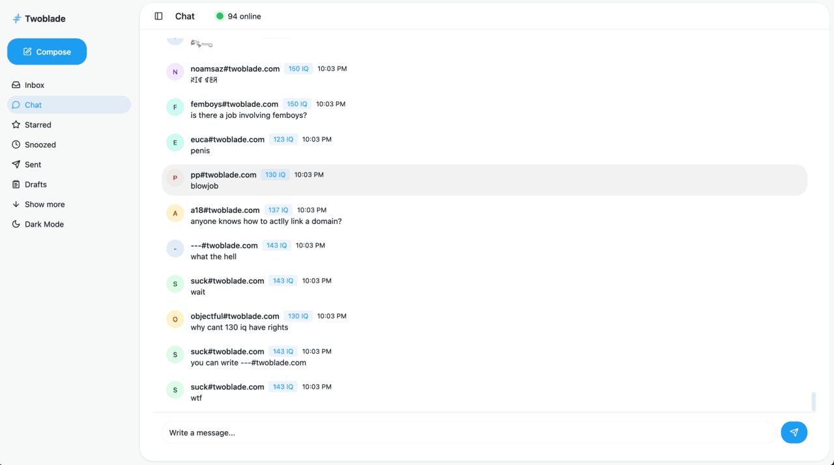Screen dimensions: 834x465
Task: Click the Starred star icon
Action: 16,124
